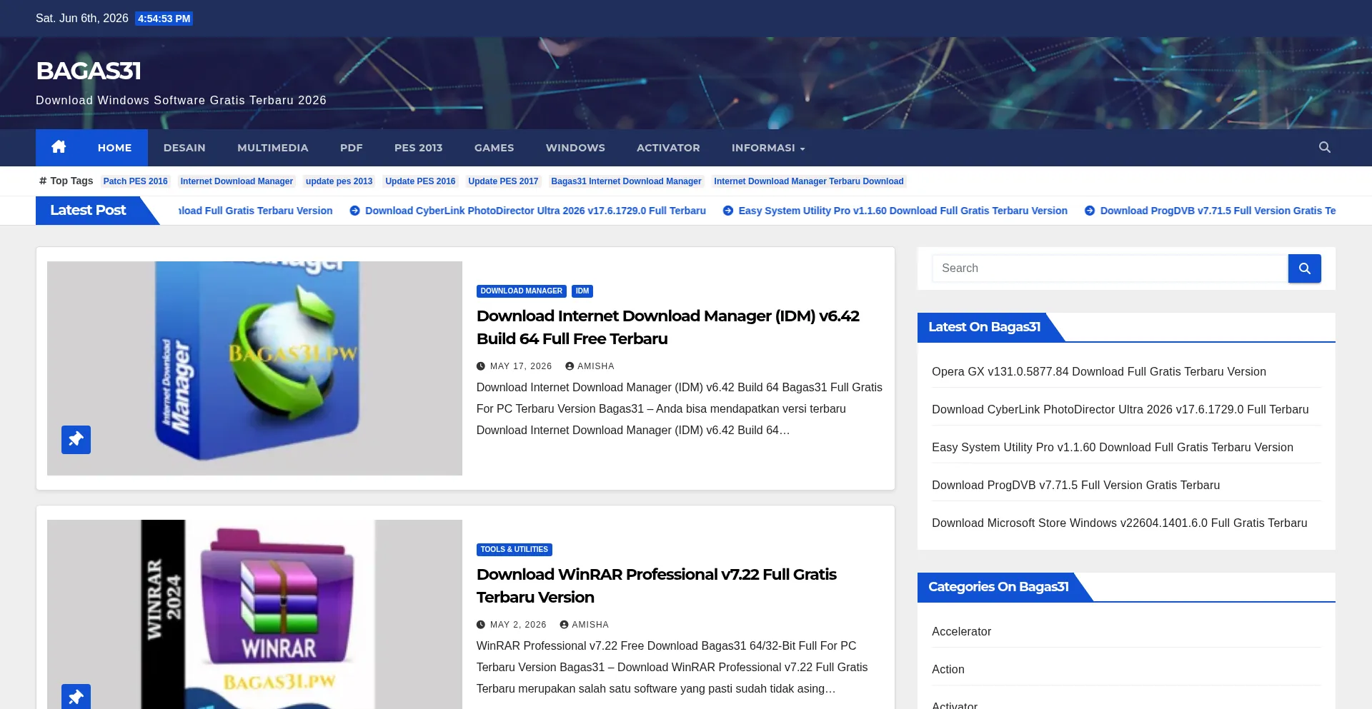
Task: Focus the sidebar Search input field
Action: tap(1110, 268)
